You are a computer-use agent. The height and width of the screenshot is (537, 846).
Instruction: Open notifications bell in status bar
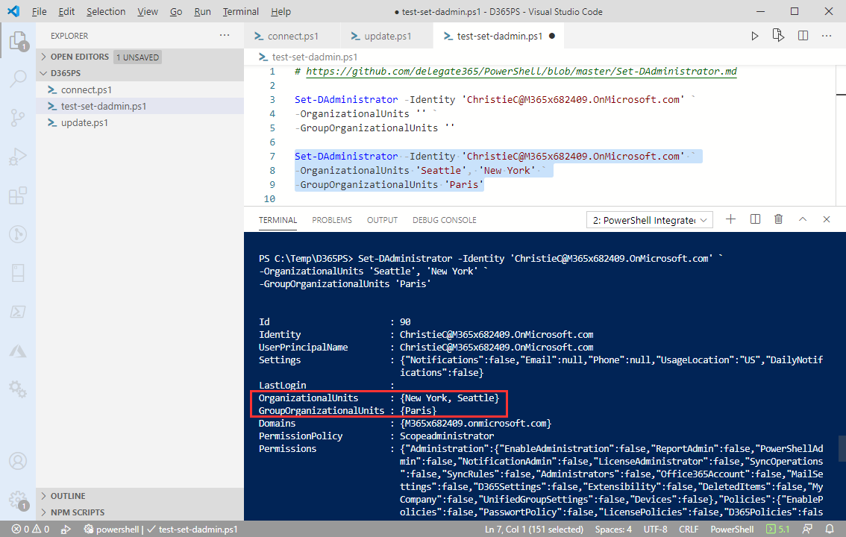[x=830, y=529]
